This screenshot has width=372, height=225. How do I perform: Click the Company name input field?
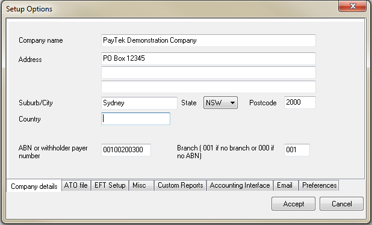(x=208, y=40)
